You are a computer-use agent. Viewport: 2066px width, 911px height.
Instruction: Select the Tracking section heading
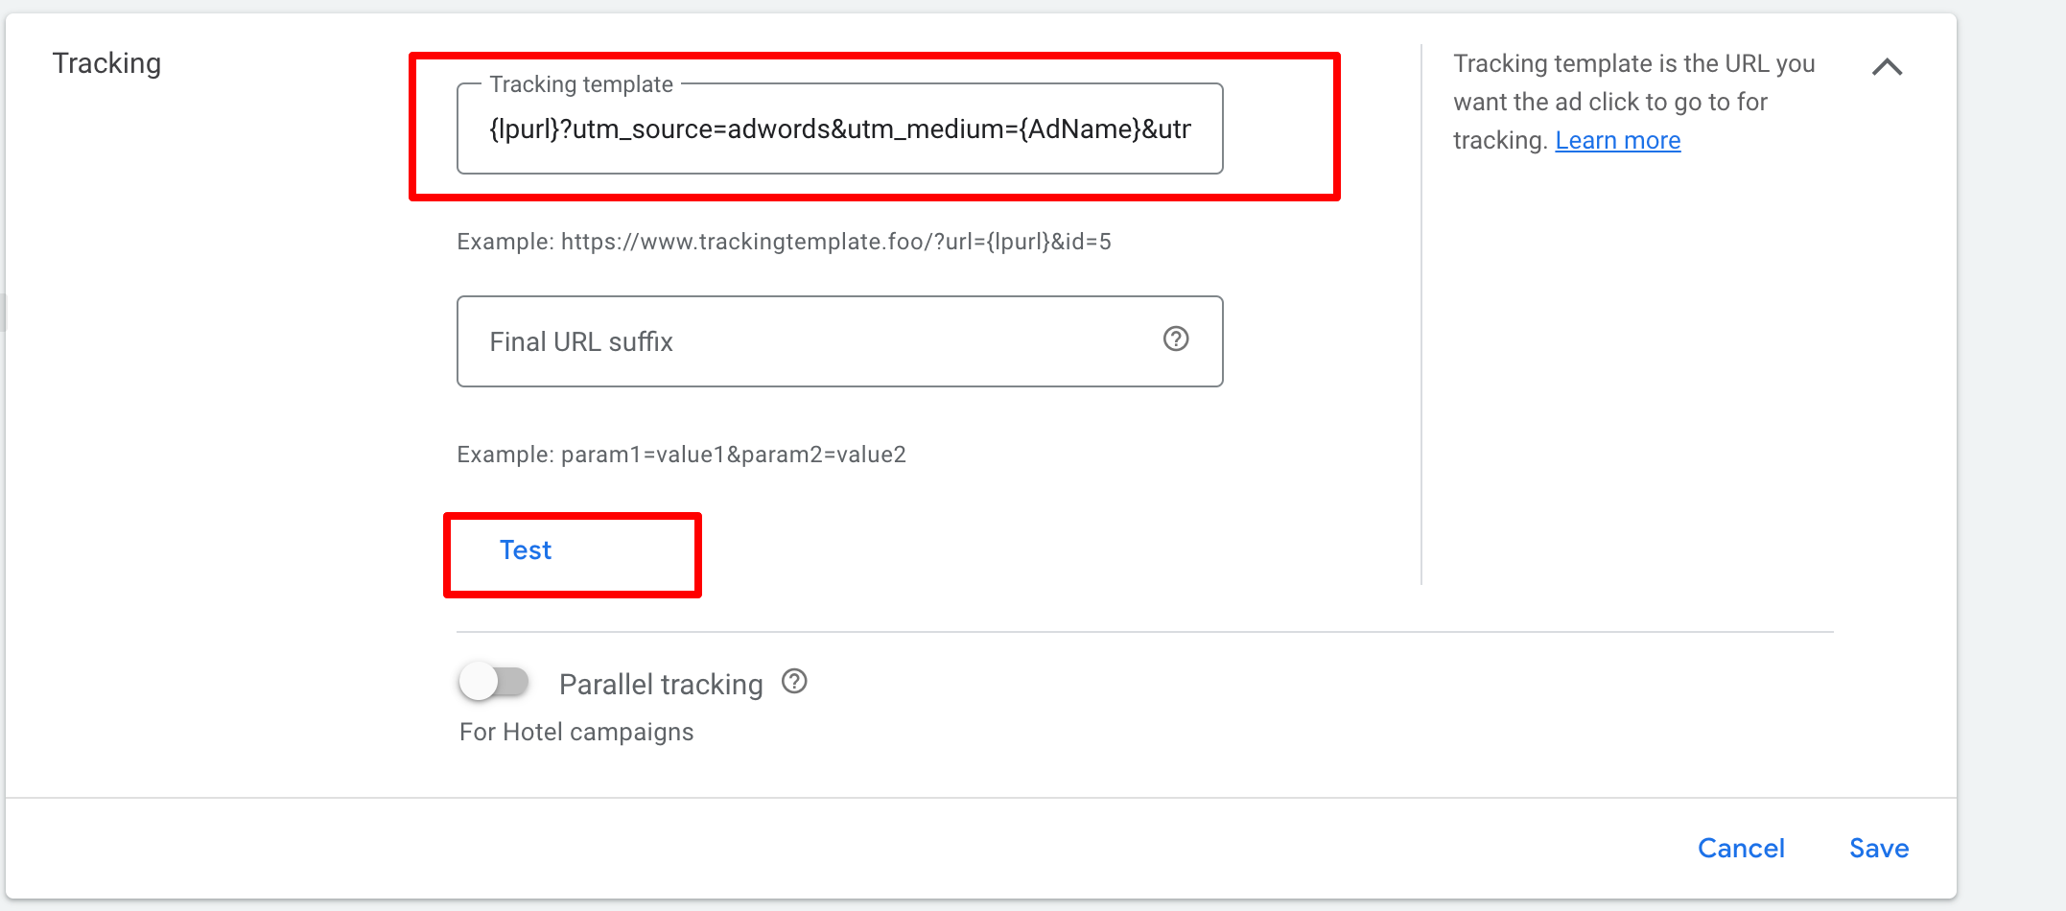[x=106, y=63]
